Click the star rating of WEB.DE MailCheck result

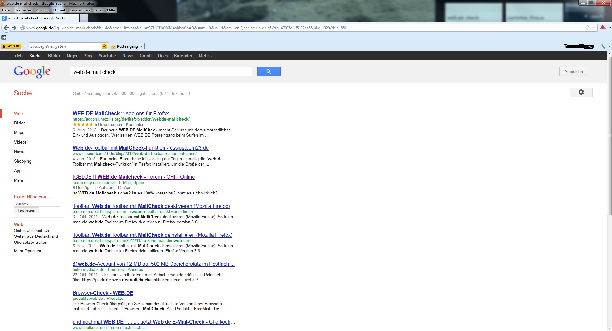[x=83, y=124]
